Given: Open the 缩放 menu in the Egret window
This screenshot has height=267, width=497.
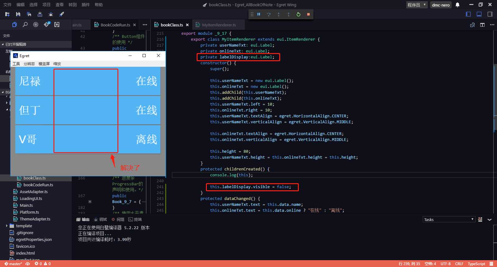Looking at the screenshot, I should [x=57, y=64].
